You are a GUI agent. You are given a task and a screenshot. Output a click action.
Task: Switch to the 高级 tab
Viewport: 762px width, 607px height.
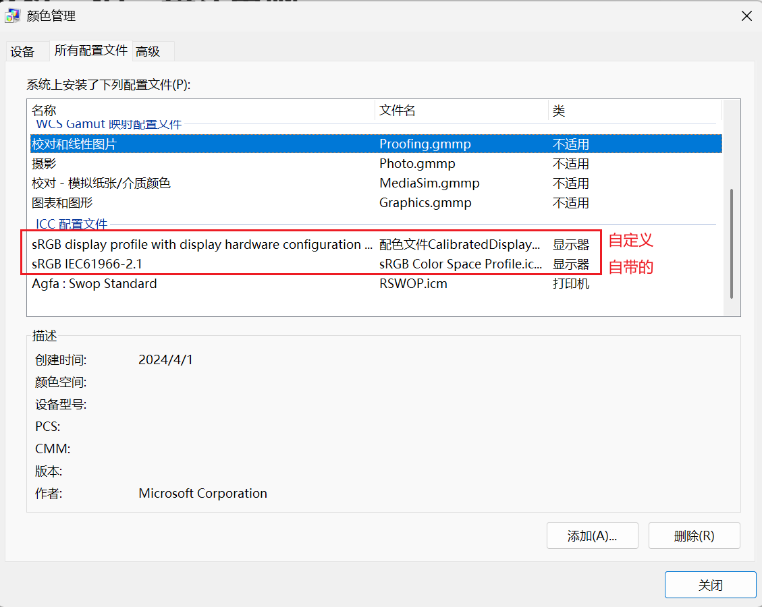tap(151, 50)
